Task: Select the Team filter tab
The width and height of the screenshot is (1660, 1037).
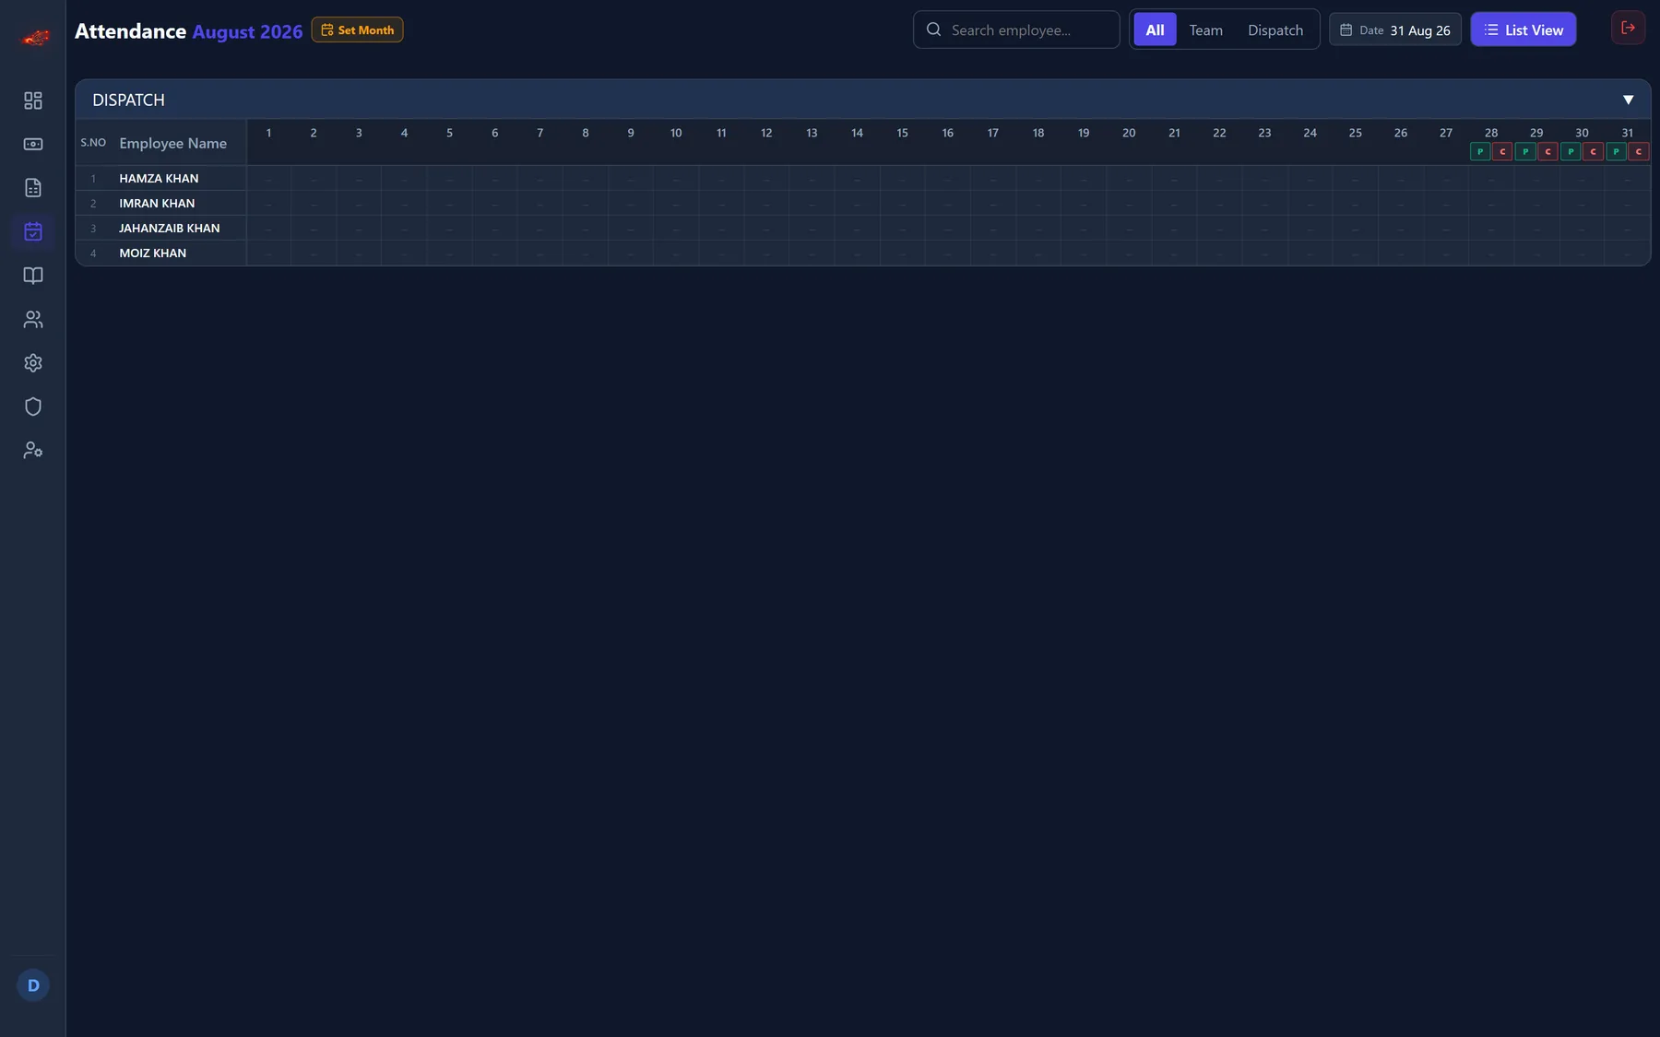Action: click(x=1205, y=29)
